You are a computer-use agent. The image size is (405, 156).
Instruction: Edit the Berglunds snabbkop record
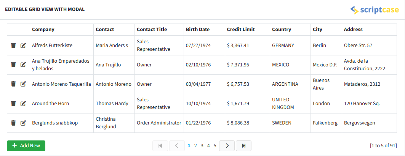click(x=23, y=123)
